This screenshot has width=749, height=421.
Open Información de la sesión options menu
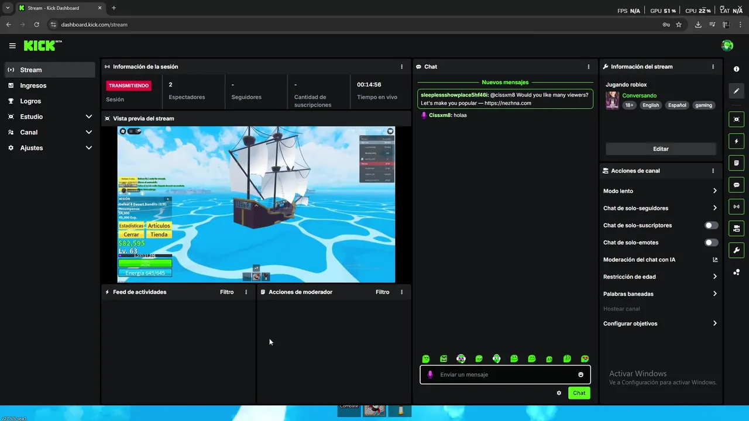pyautogui.click(x=401, y=67)
